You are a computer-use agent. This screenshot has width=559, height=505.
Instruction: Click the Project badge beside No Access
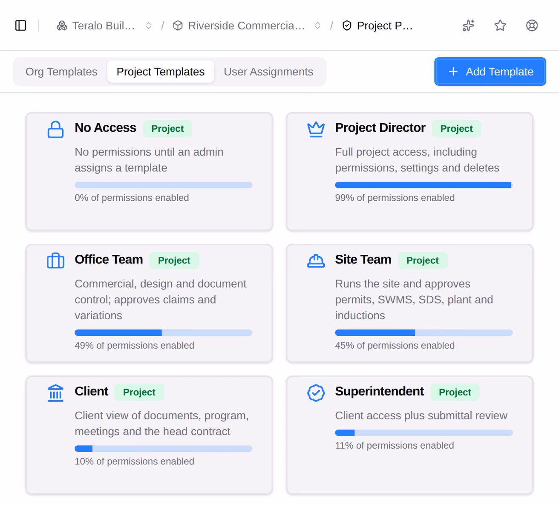click(167, 129)
